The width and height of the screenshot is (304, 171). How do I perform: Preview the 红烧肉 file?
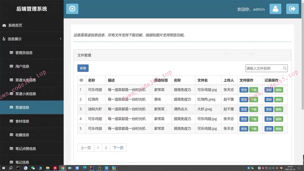point(244,100)
